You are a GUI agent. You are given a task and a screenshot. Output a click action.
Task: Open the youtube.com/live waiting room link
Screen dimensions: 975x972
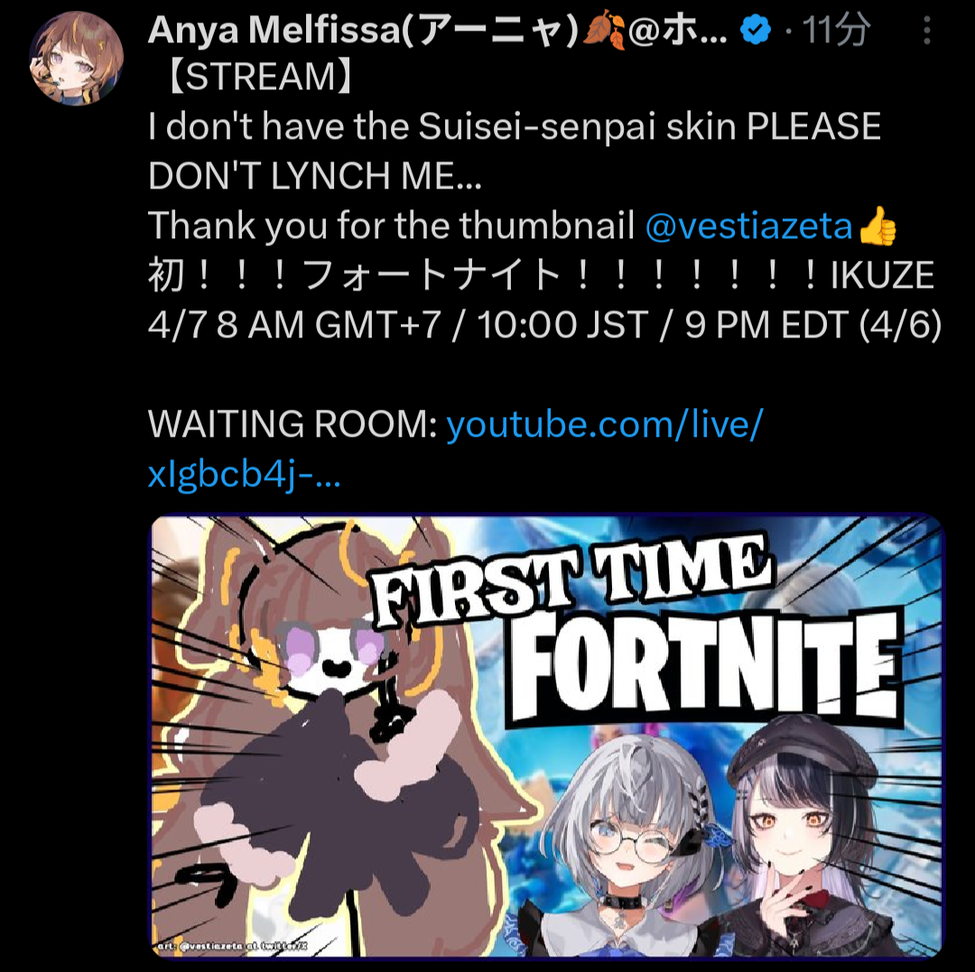(x=604, y=424)
